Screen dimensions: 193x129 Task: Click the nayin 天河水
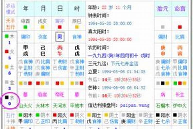(60, 106)
